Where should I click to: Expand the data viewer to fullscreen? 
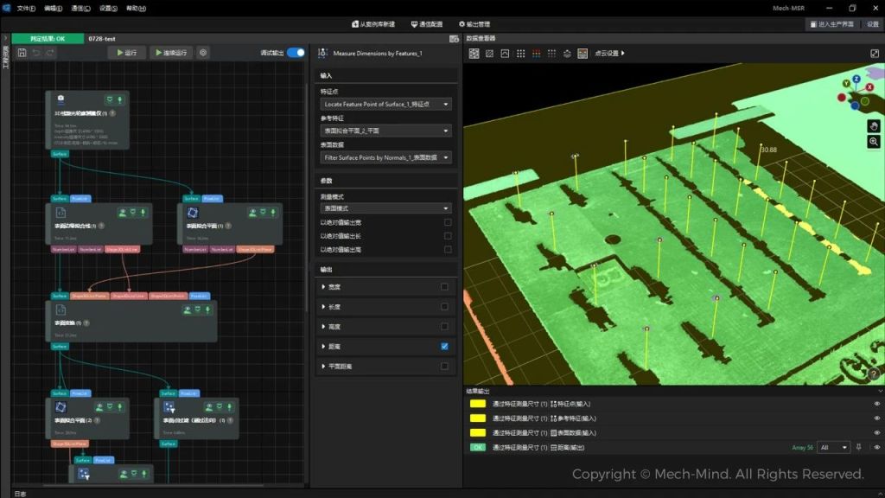click(875, 54)
